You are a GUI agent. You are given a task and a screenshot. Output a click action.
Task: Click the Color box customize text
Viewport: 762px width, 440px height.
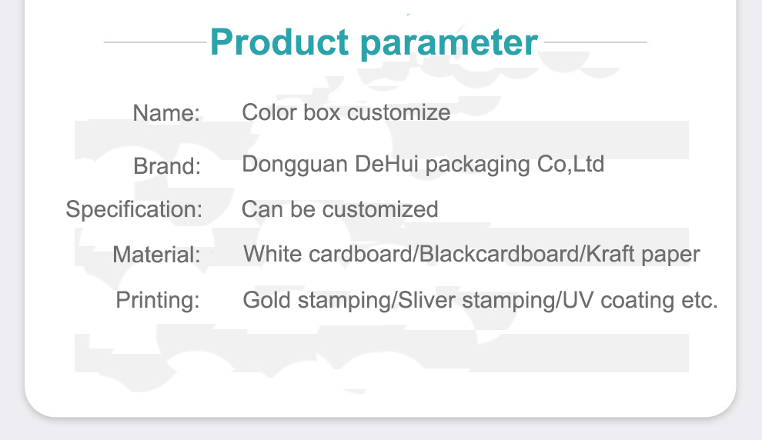[346, 112]
